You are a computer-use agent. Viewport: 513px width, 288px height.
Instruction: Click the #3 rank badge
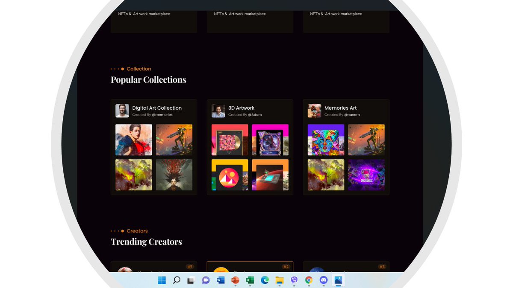coord(382,267)
